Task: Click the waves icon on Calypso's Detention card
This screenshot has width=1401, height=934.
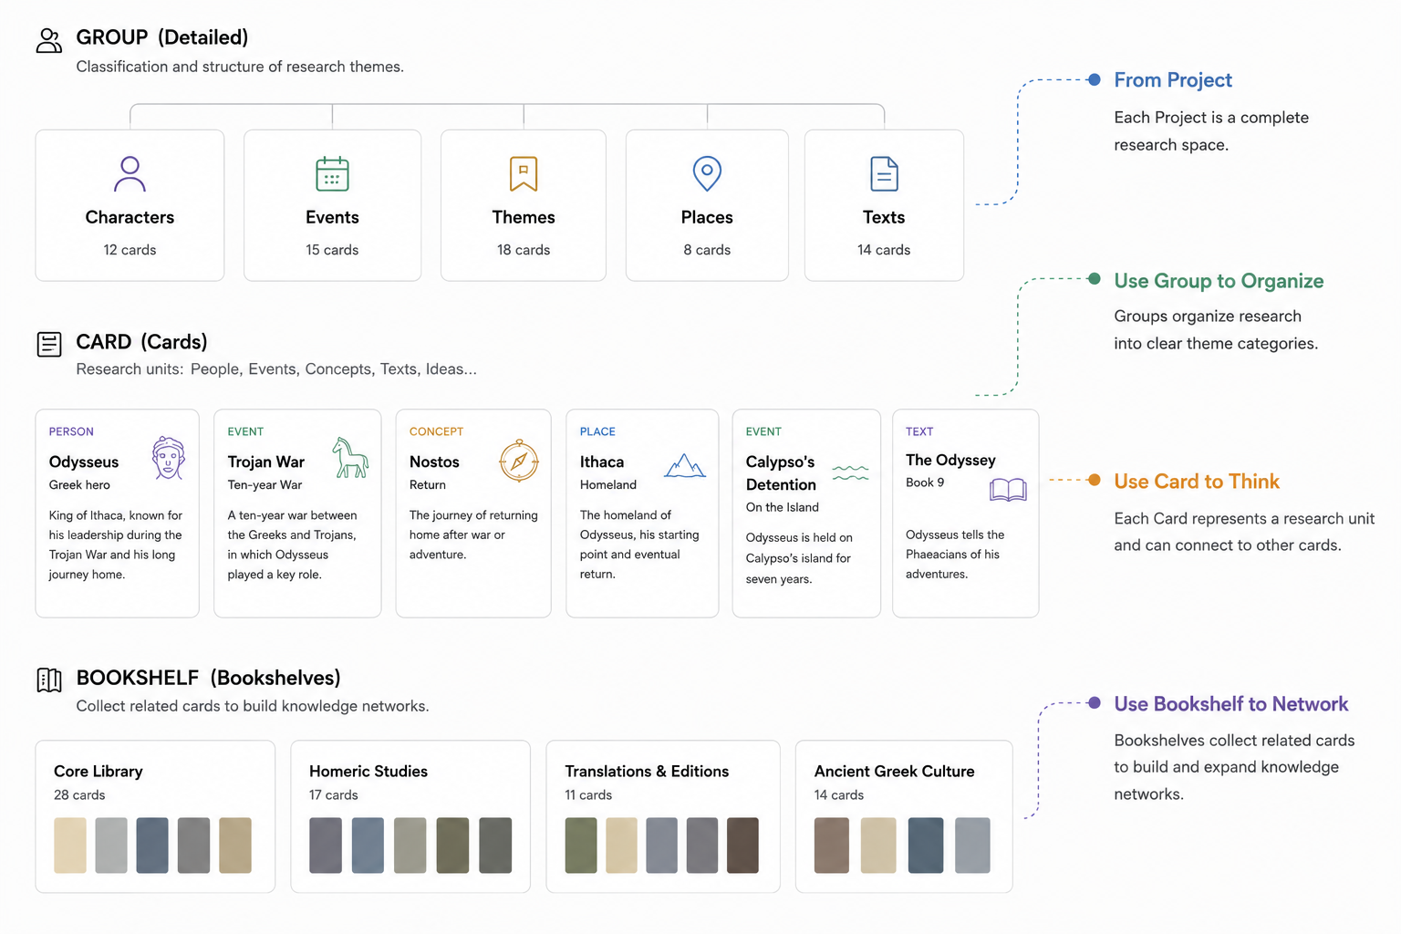Action: pyautogui.click(x=850, y=472)
